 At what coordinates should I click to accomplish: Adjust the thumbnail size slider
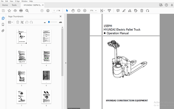(x=49, y=22)
